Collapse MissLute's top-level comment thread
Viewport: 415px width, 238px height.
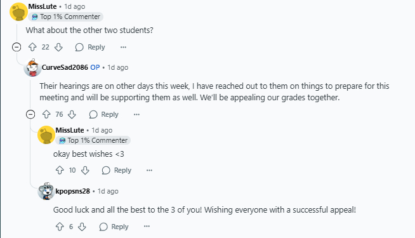[16, 47]
